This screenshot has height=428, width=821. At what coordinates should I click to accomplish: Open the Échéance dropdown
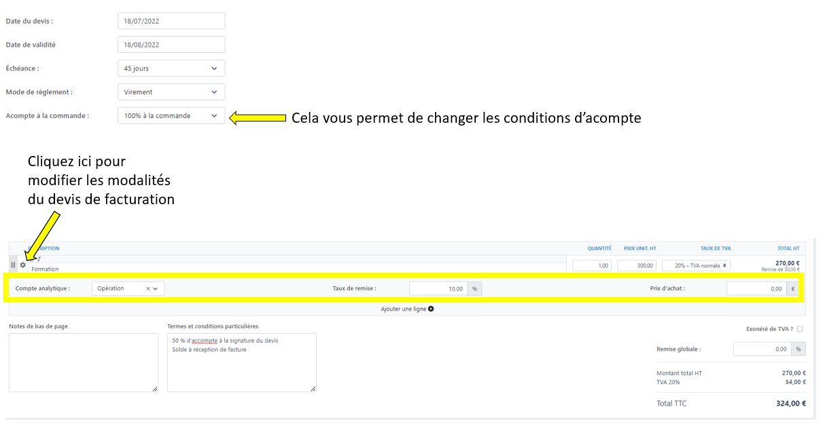[x=171, y=69]
